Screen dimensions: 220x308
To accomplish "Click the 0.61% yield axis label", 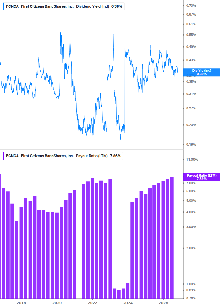I will (x=191, y=24).
